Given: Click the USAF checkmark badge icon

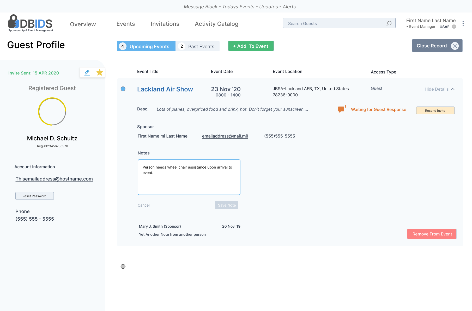Looking at the screenshot, I should pyautogui.click(x=454, y=27).
